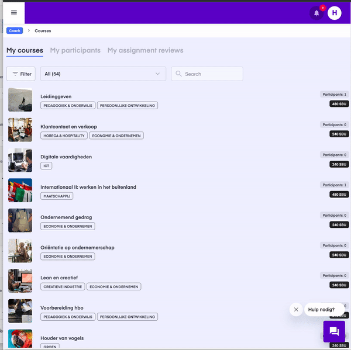Click the ICT tag
The width and height of the screenshot is (351, 350).
[46, 166]
